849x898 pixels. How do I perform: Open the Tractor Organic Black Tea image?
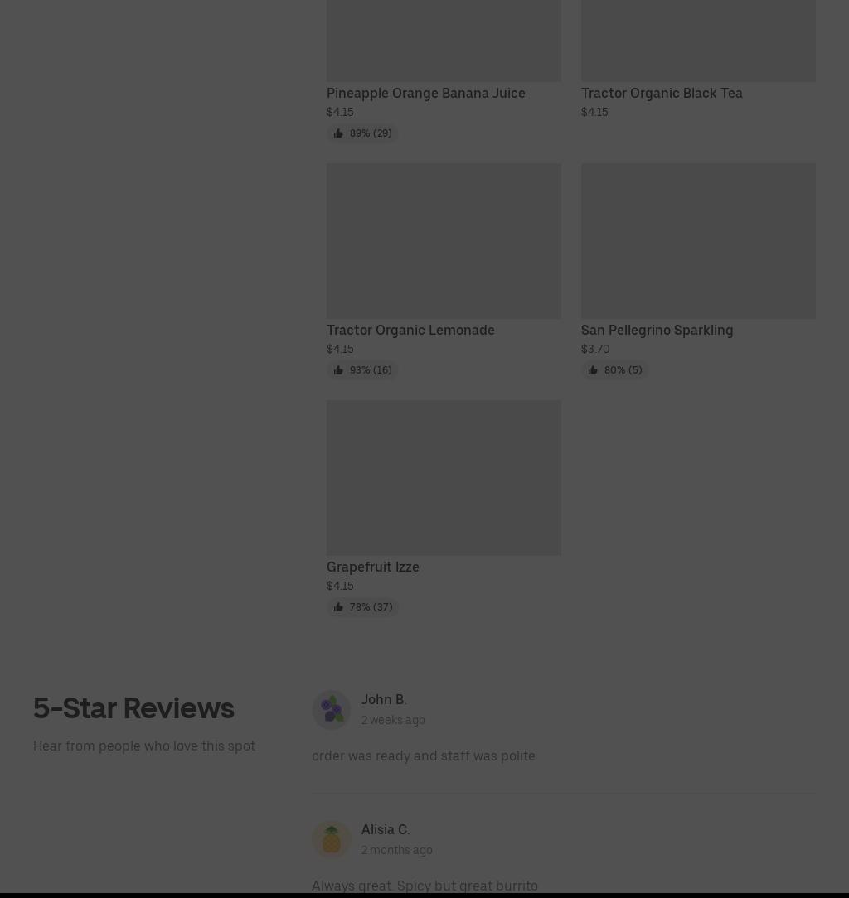point(698,40)
